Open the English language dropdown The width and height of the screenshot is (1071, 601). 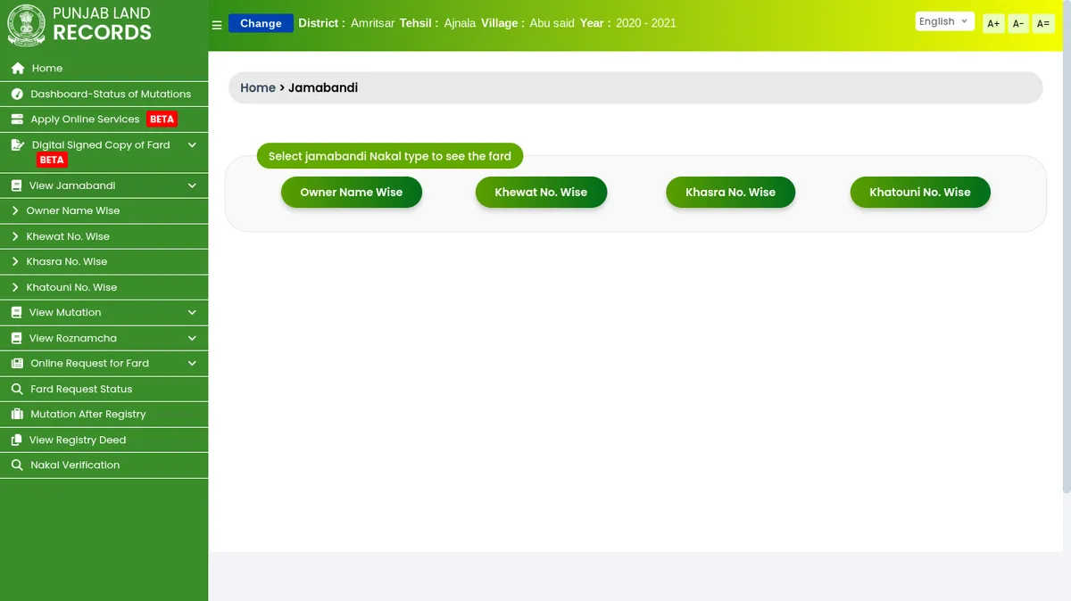tap(943, 22)
